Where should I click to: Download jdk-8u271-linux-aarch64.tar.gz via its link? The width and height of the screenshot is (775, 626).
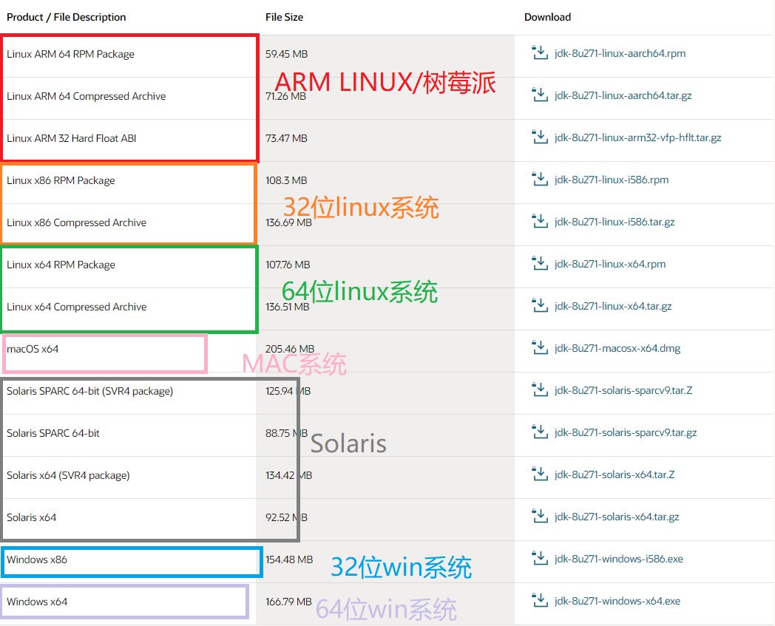[623, 95]
